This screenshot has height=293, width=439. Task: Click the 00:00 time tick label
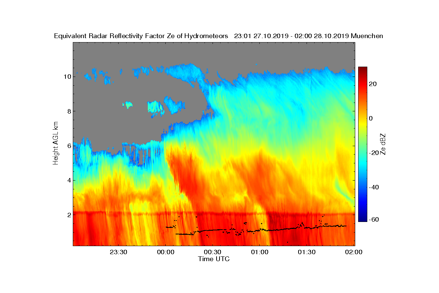point(165,252)
